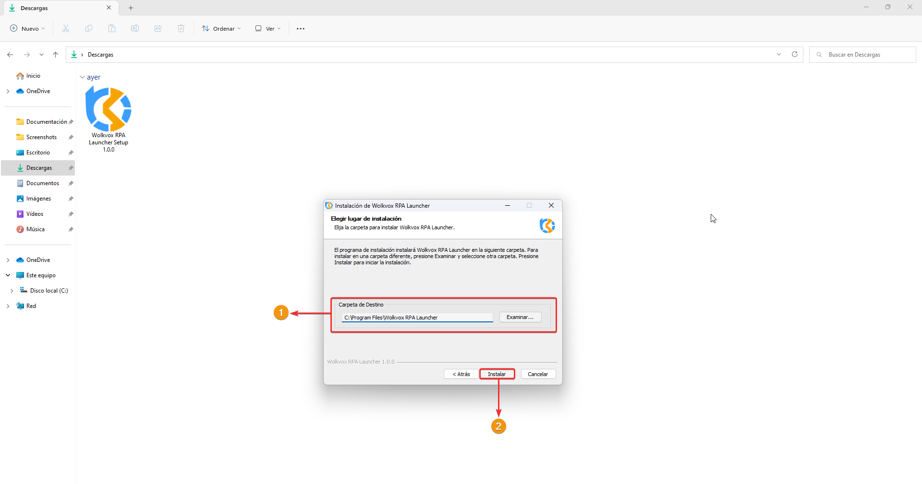The image size is (922, 484).
Task: Navigate back in File Explorer
Action: (x=10, y=55)
